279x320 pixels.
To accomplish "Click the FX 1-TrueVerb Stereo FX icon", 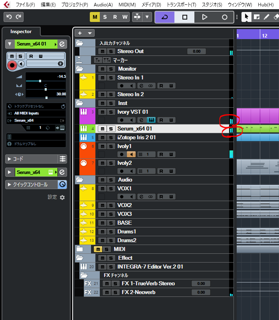I will [88, 284].
